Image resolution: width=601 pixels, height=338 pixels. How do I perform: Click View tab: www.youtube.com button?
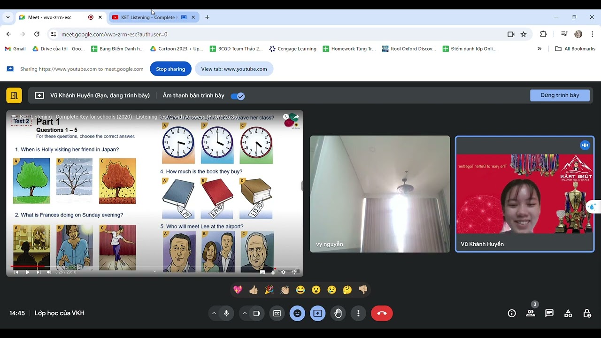[x=234, y=69]
